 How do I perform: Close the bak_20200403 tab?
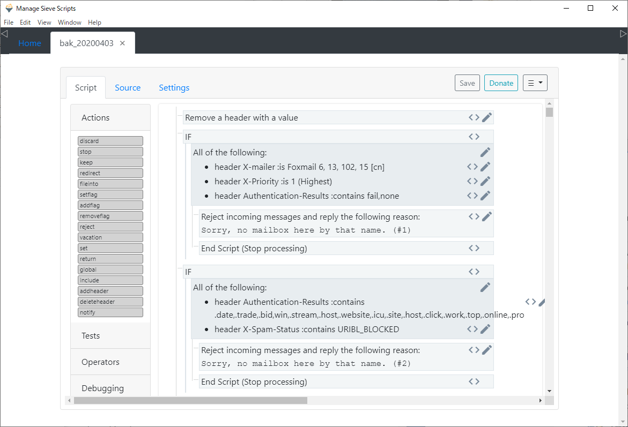(123, 43)
